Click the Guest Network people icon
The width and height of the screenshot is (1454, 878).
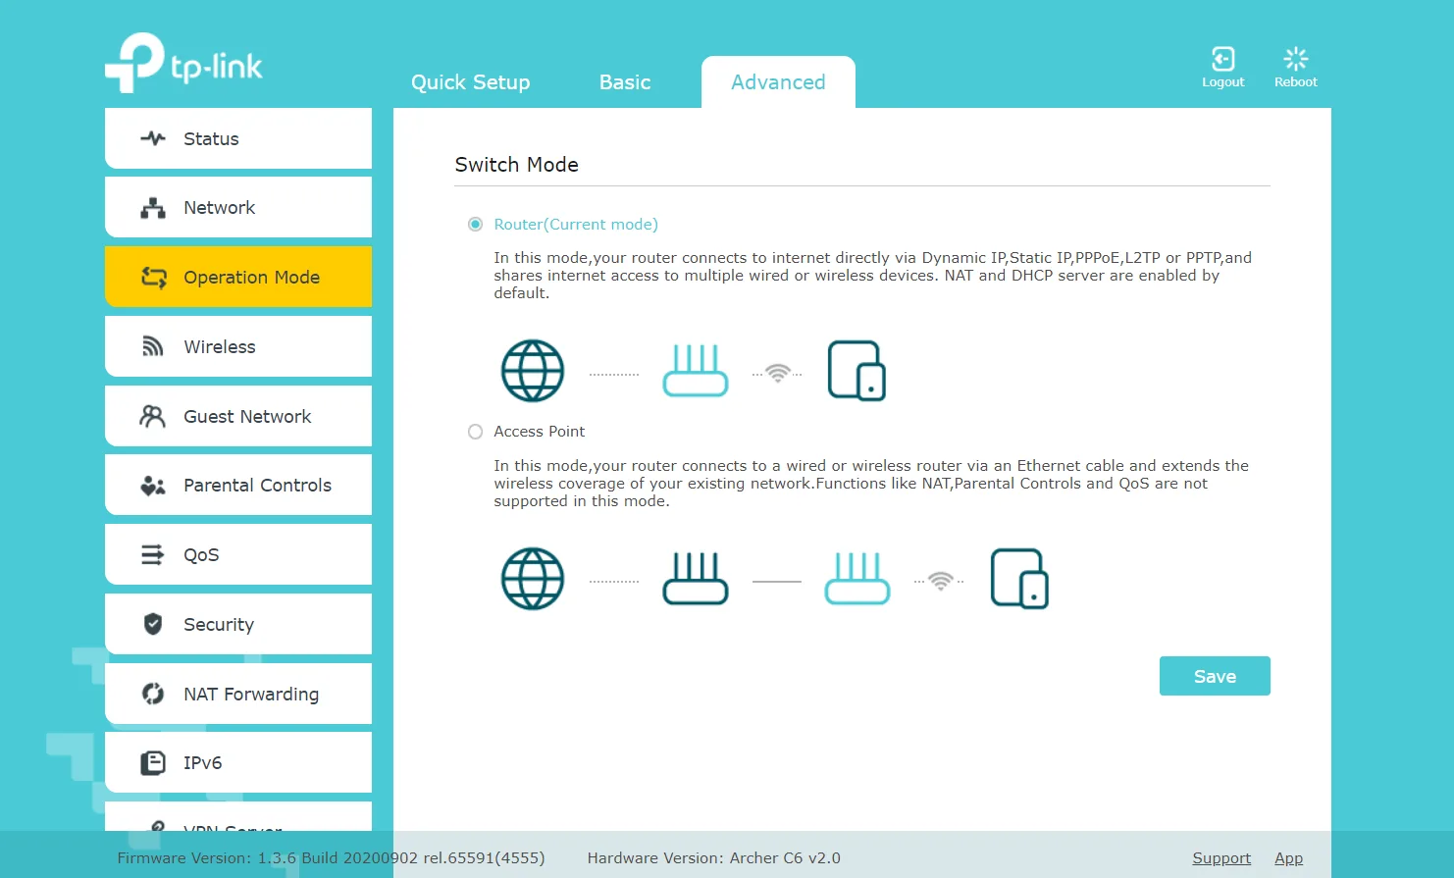click(x=153, y=417)
